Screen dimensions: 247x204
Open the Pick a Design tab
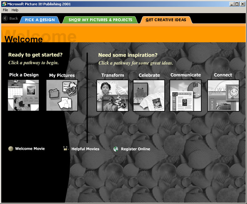coord(40,20)
